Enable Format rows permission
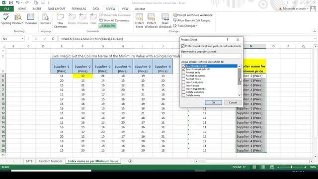 click(x=183, y=79)
